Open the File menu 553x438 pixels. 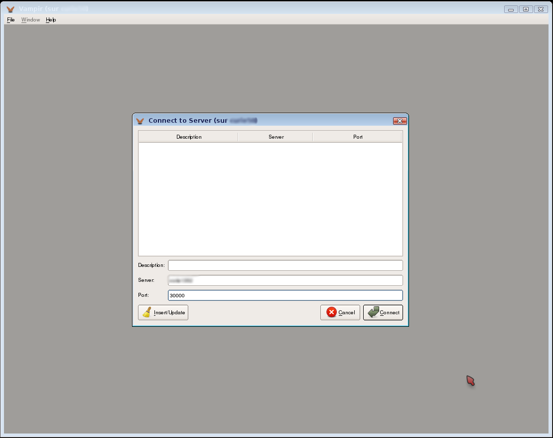[x=10, y=20]
